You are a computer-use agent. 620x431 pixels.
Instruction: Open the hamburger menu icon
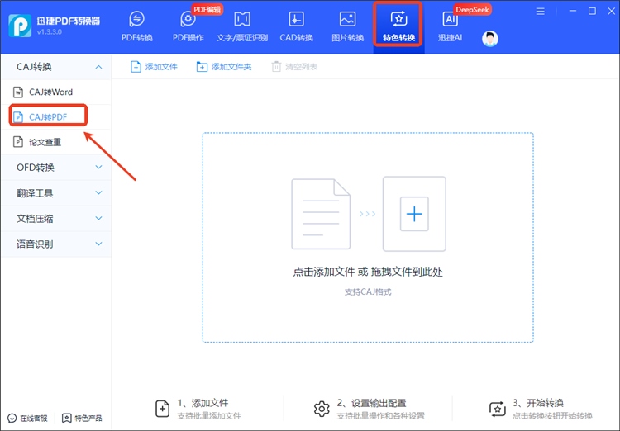540,12
